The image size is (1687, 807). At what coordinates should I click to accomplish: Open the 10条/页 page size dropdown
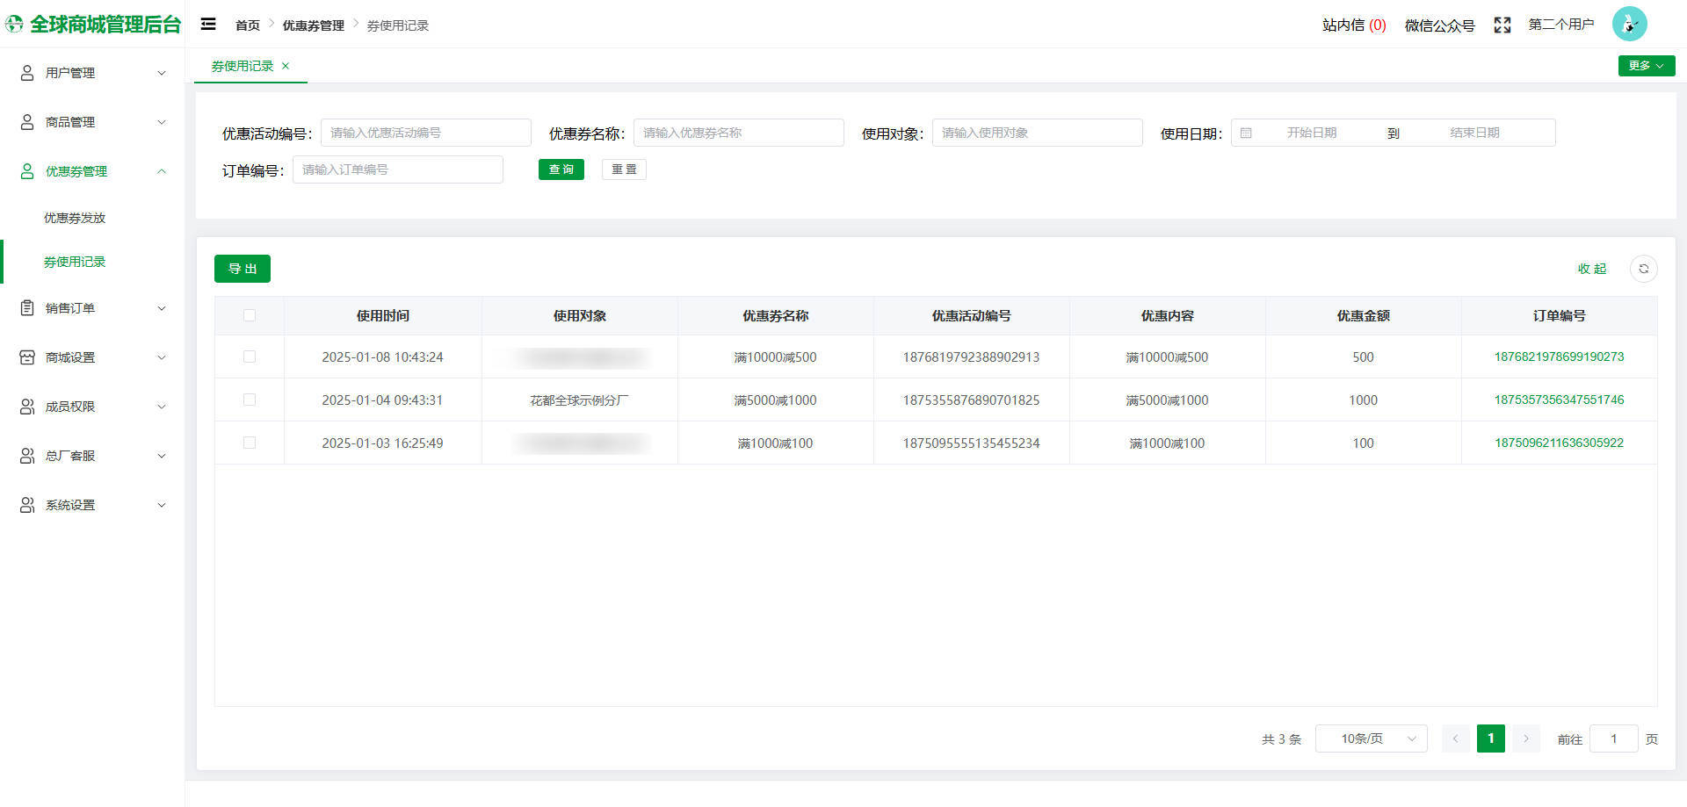[1371, 739]
